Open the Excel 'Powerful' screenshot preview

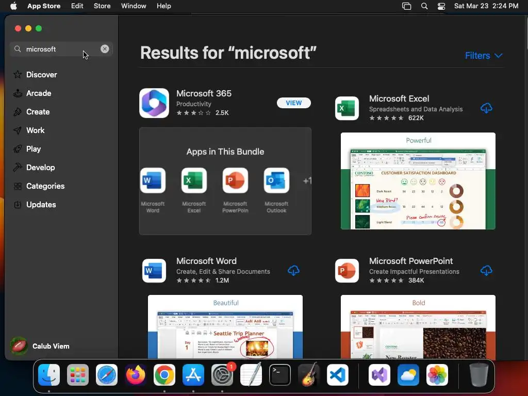click(418, 181)
